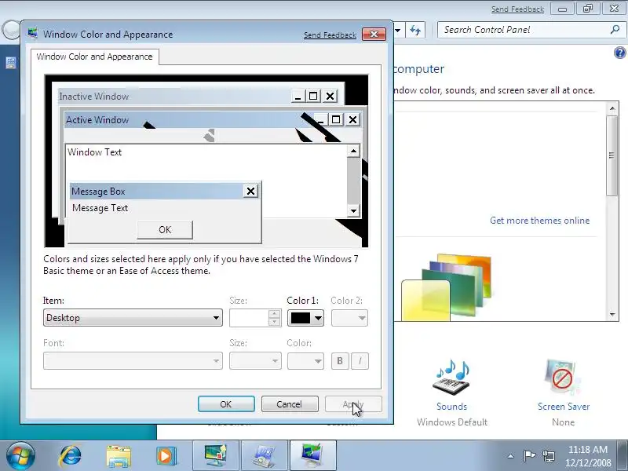Open the Font Size dropdown
Image resolution: width=628 pixels, height=471 pixels.
tap(255, 361)
